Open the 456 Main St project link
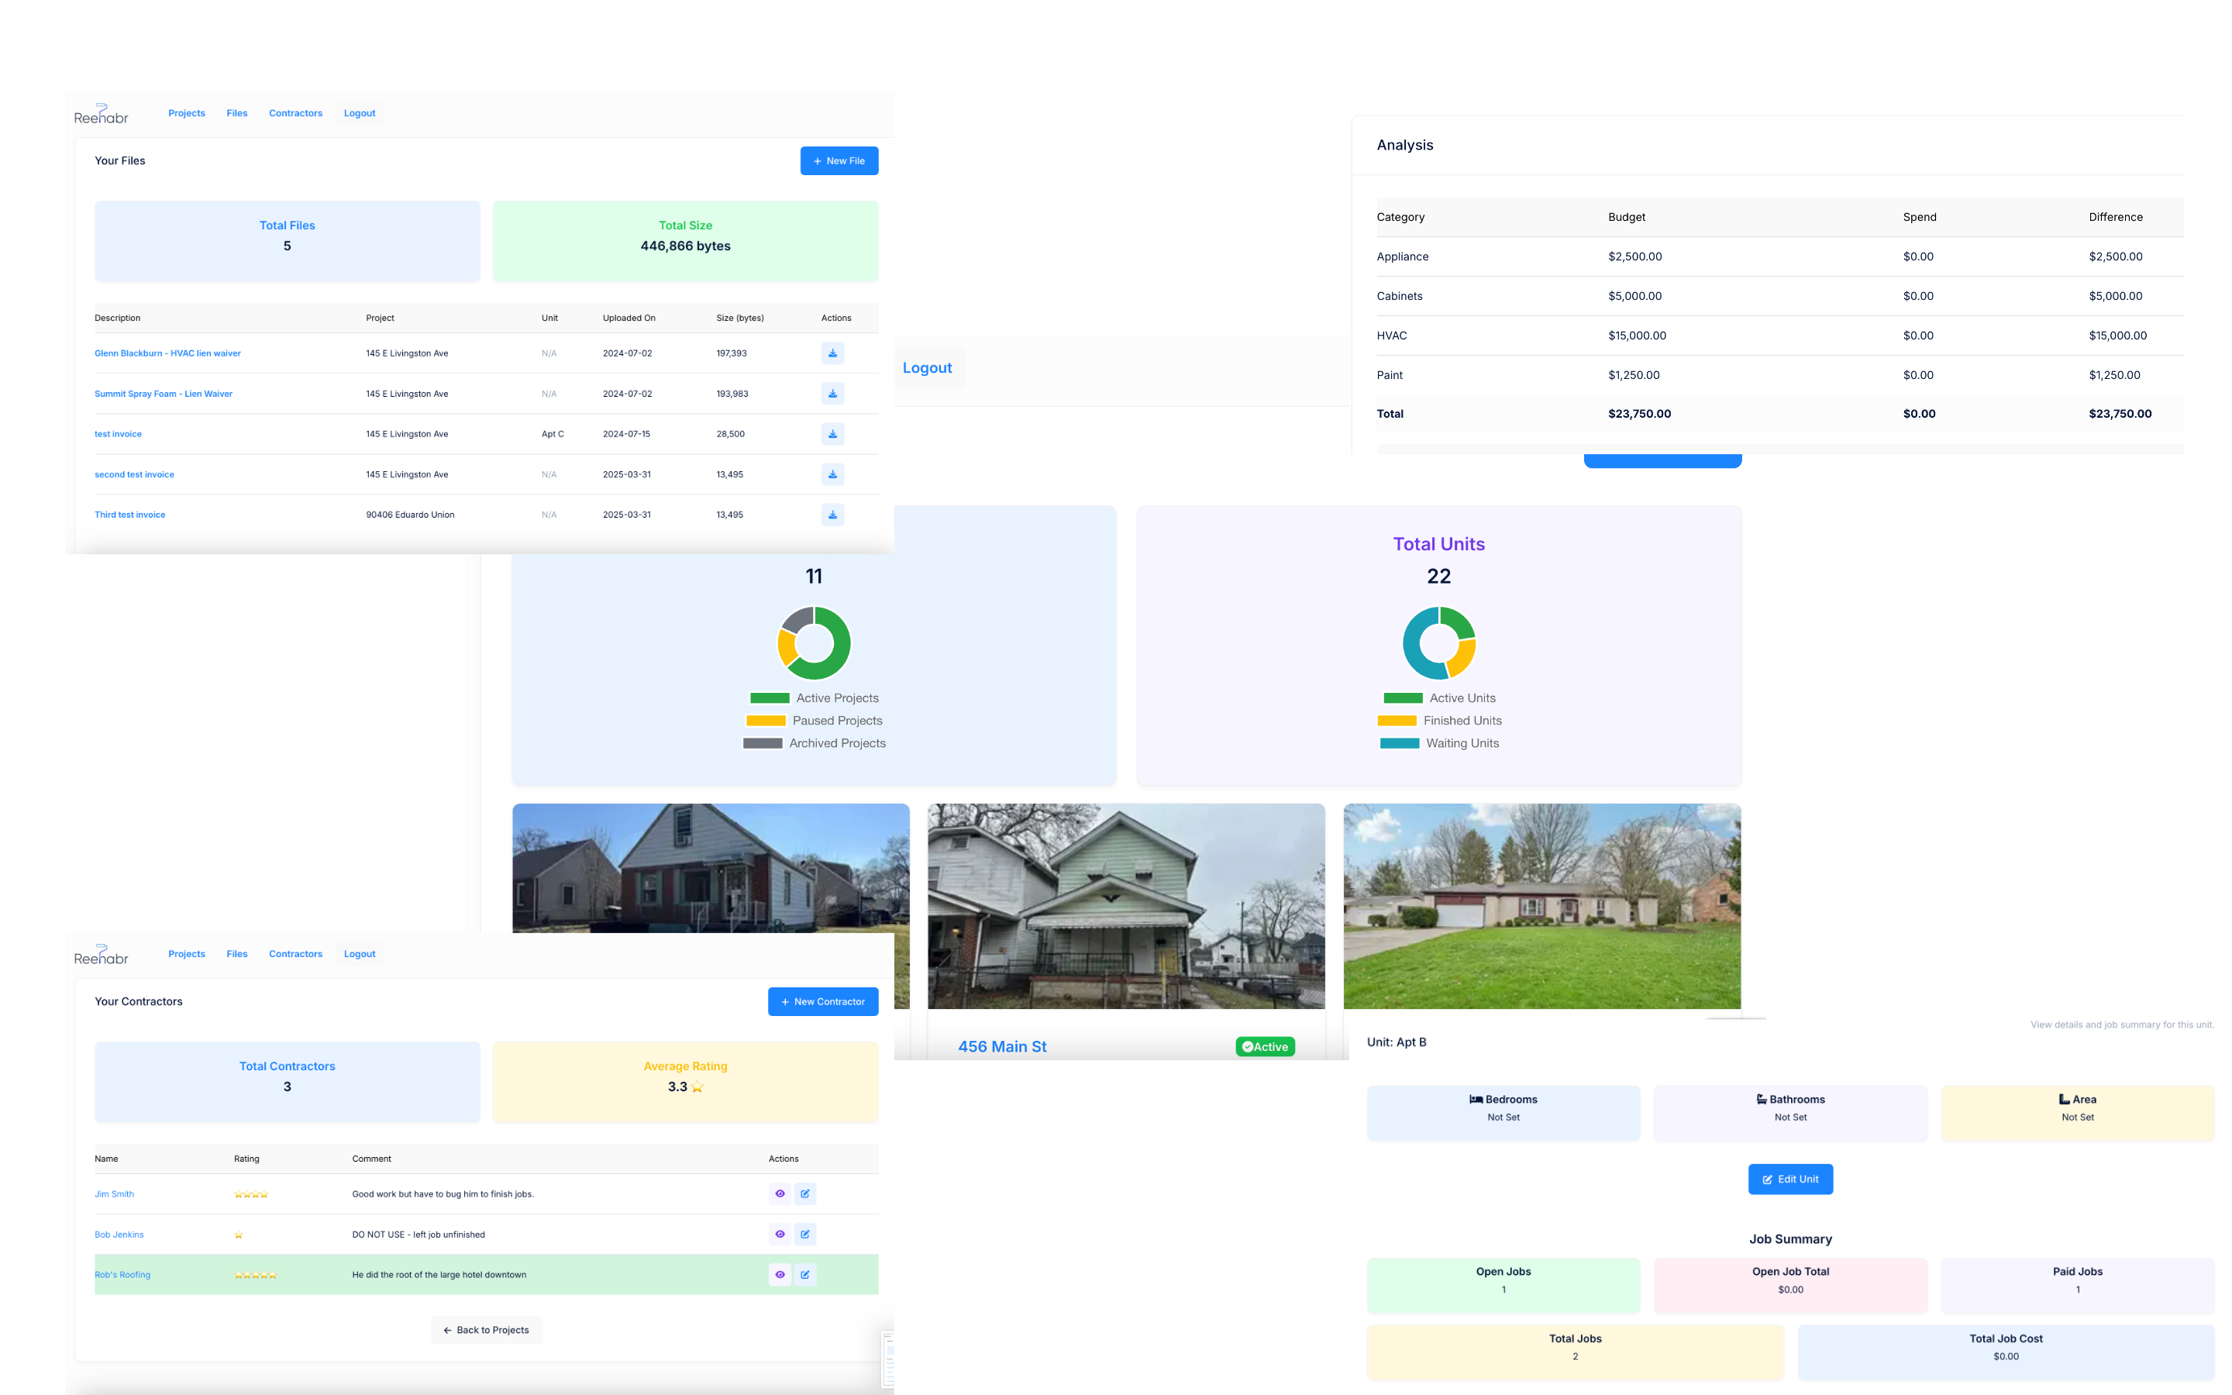This screenshot has width=2232, height=1395. (1001, 1047)
